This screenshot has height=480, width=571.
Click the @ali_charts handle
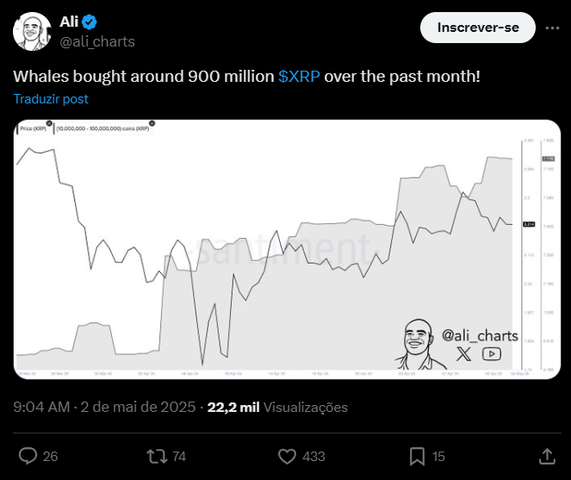96,41
